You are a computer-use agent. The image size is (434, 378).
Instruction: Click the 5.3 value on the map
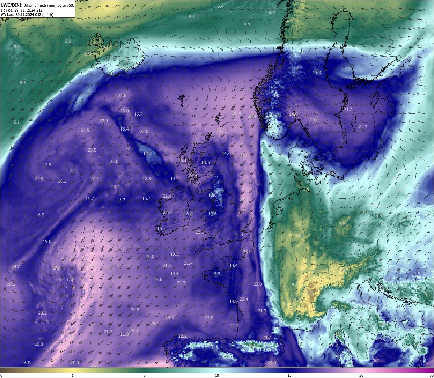point(247,25)
